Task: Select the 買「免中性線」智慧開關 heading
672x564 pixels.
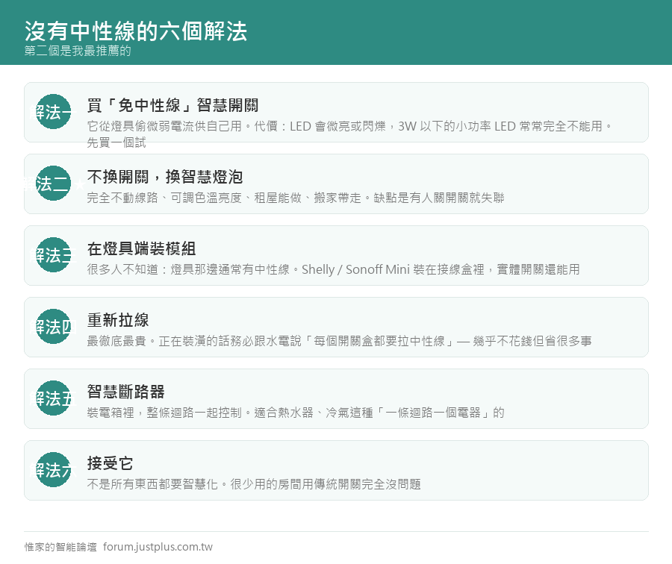Action: tap(172, 105)
